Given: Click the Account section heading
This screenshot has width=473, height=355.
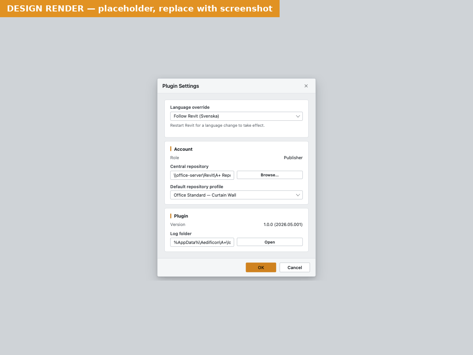Looking at the screenshot, I should (183, 149).
